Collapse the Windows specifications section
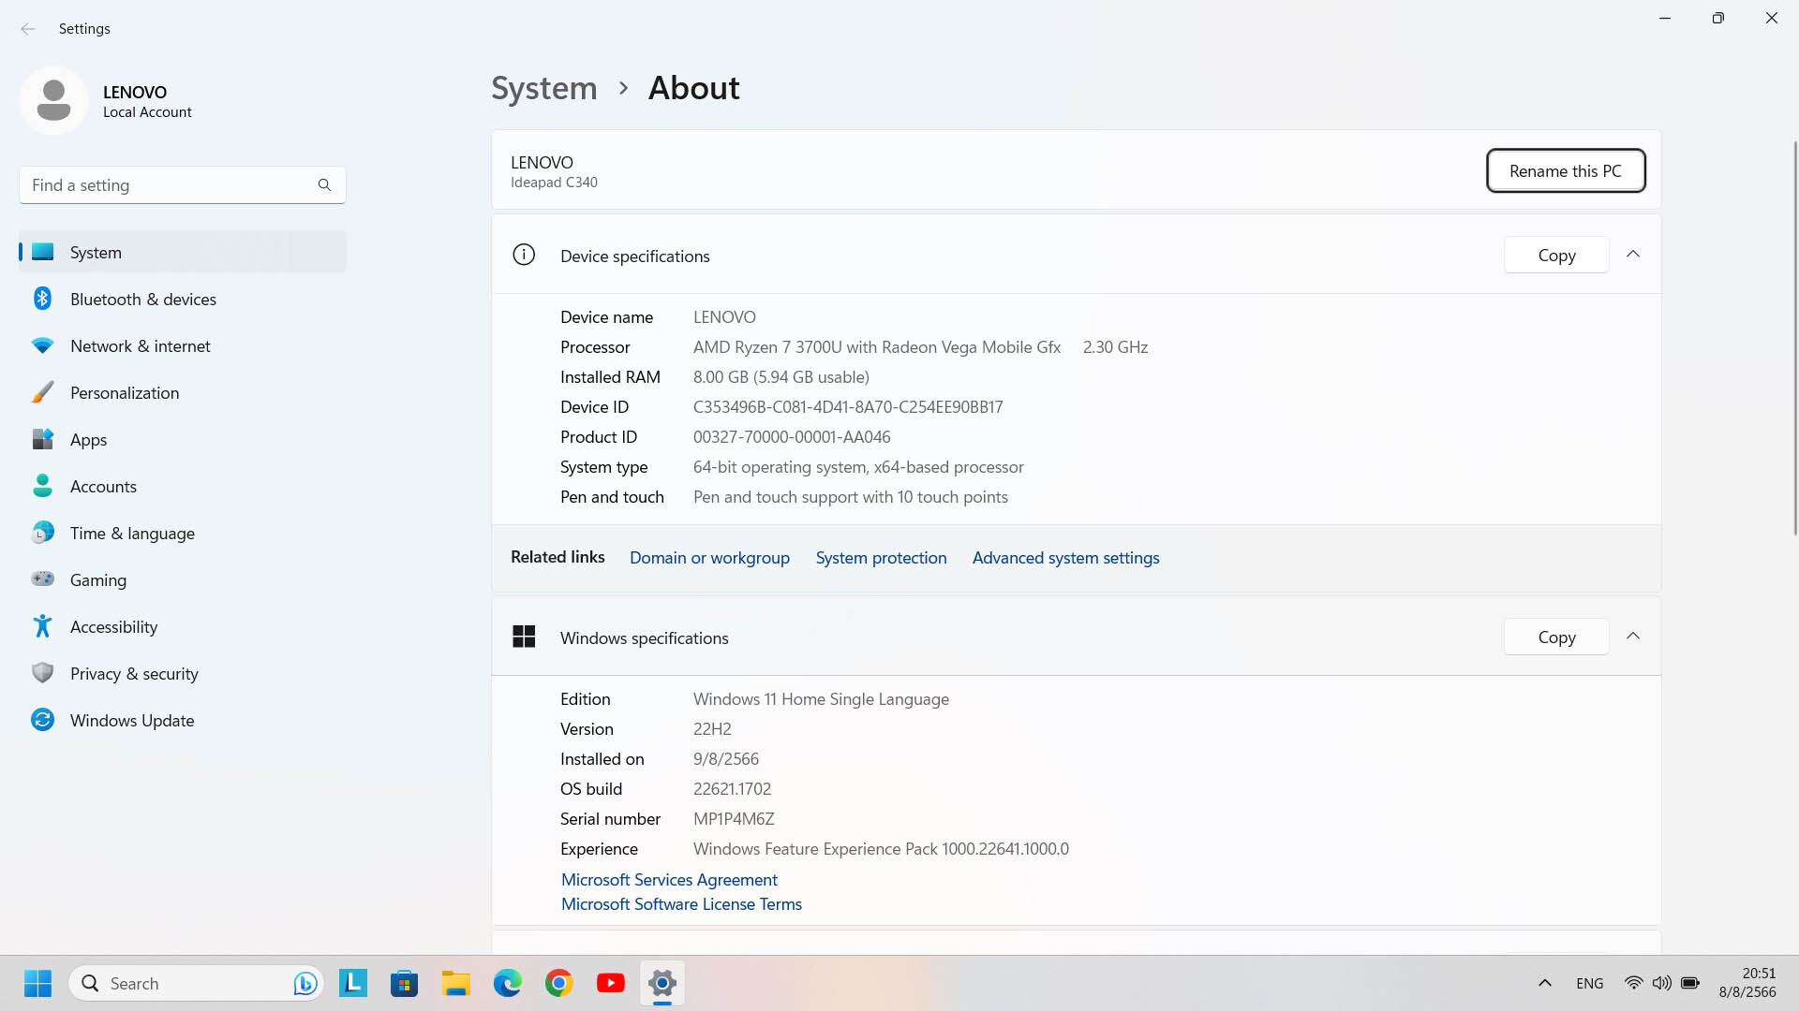This screenshot has height=1011, width=1799. pyautogui.click(x=1633, y=637)
